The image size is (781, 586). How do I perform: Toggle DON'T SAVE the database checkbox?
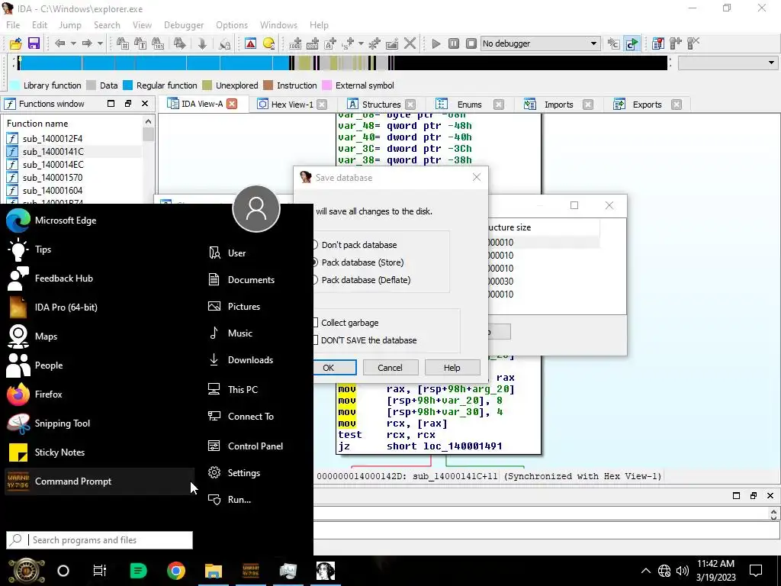click(365, 340)
